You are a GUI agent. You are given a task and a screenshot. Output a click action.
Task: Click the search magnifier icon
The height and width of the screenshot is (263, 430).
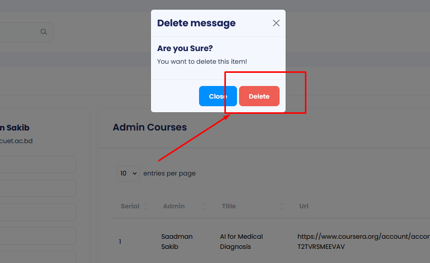[x=44, y=32]
